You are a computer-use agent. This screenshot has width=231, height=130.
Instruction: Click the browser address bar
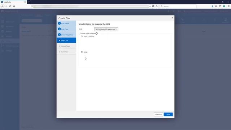(x=91, y=6)
